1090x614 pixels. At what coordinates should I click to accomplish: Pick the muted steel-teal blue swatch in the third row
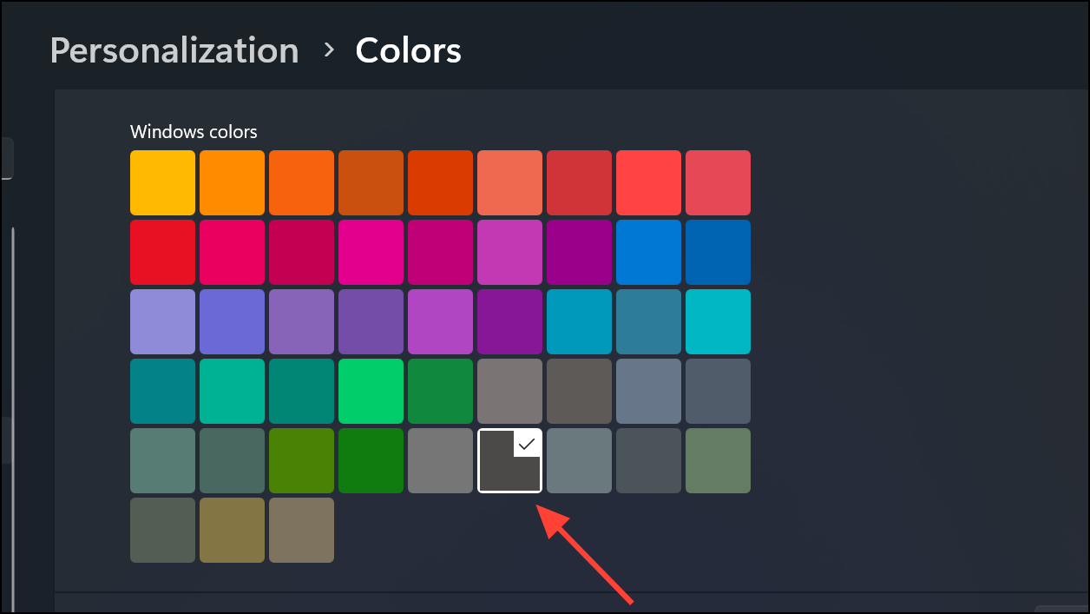point(648,321)
